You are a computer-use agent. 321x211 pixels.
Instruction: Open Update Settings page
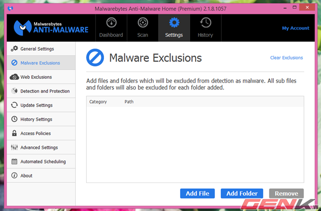click(x=41, y=105)
